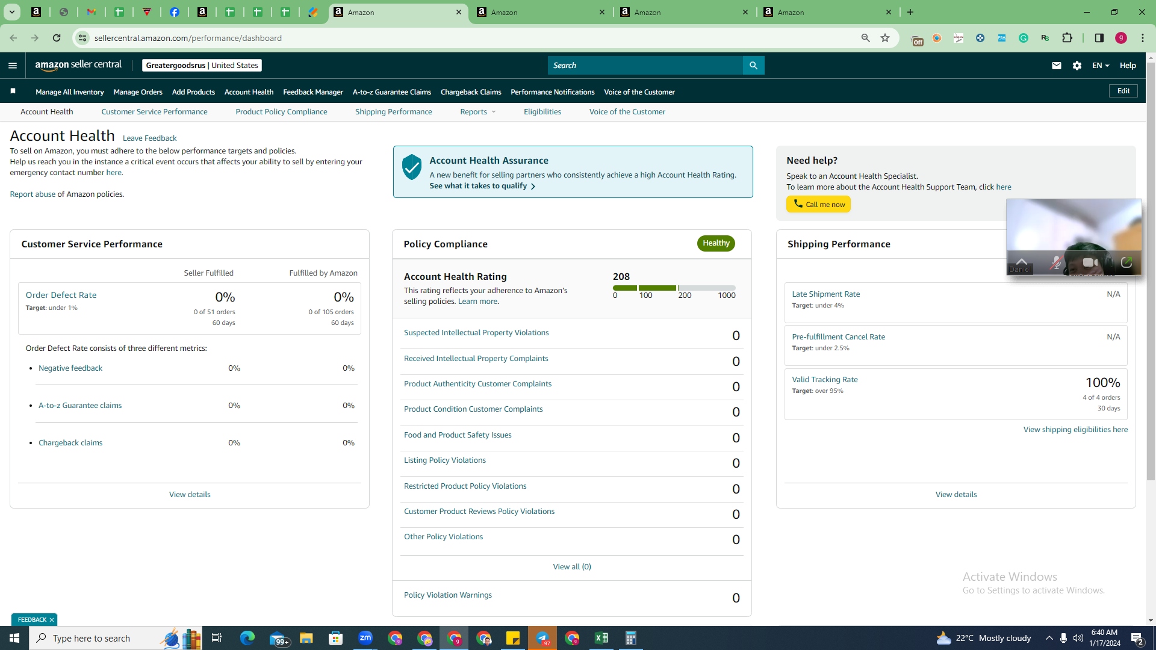Click the Edit favorites button

[x=1123, y=91]
